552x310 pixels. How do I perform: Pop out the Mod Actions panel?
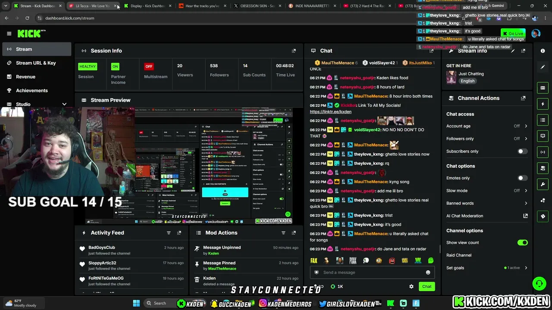(294, 233)
